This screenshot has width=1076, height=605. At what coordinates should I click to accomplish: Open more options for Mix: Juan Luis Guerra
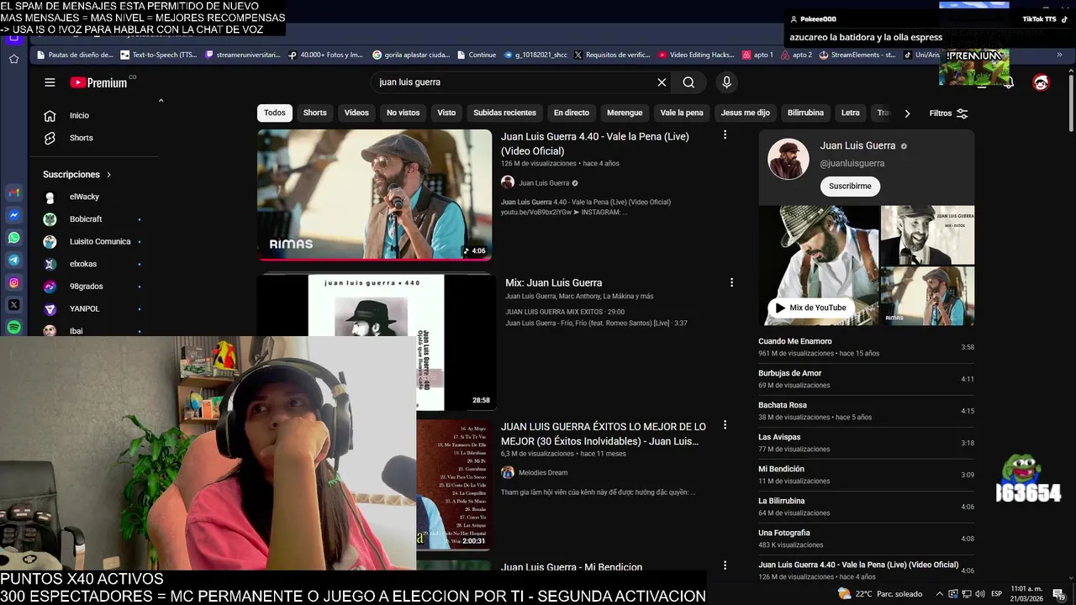click(731, 283)
